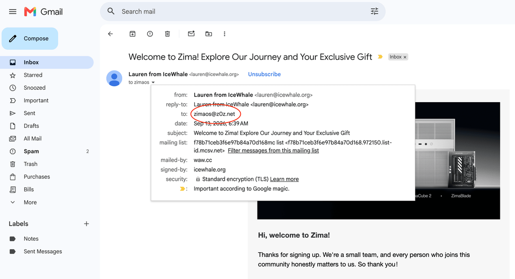Click the Unsubscribe link
Viewport: 515px width, 279px height.
pyautogui.click(x=265, y=75)
